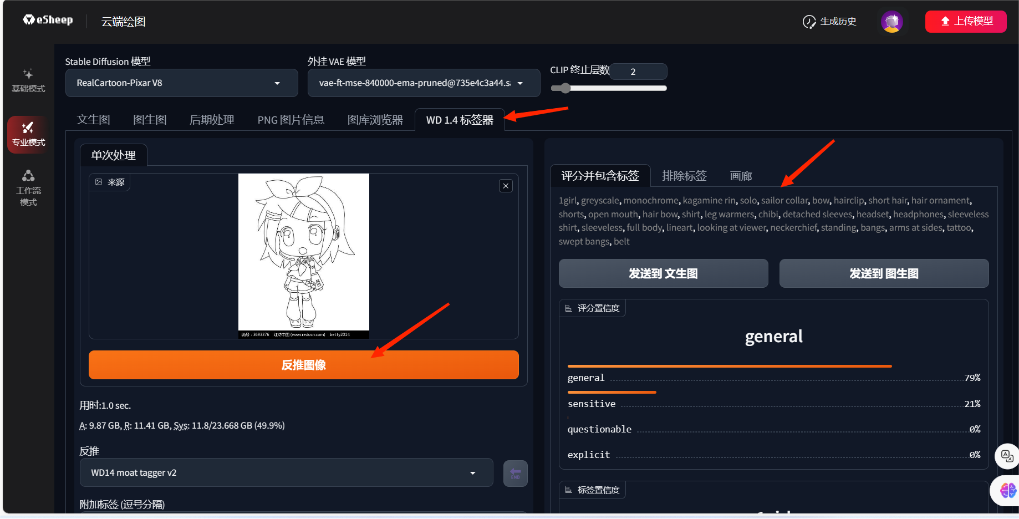Expand the external VAE model dropdown
The image size is (1019, 519).
(423, 83)
